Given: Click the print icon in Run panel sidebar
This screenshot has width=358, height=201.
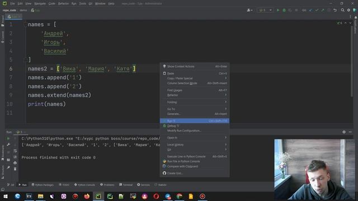Looking at the screenshot, I should [15, 163].
